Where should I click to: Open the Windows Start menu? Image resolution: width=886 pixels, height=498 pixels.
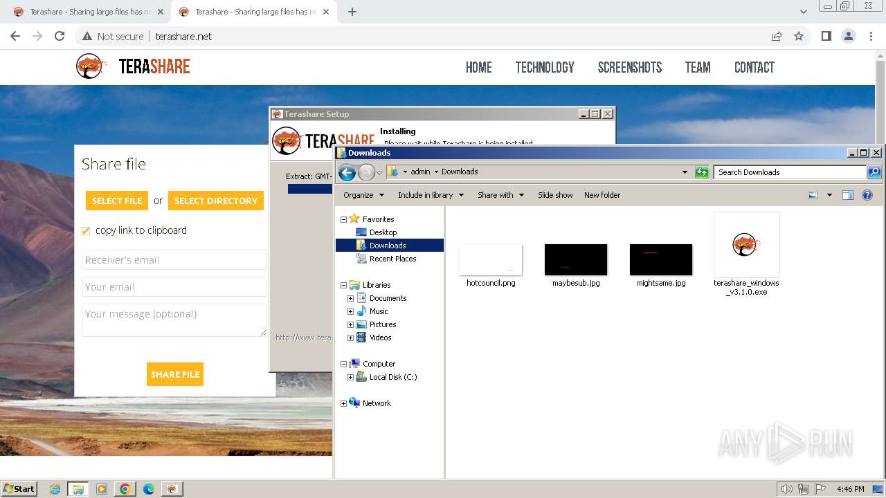pyautogui.click(x=19, y=489)
